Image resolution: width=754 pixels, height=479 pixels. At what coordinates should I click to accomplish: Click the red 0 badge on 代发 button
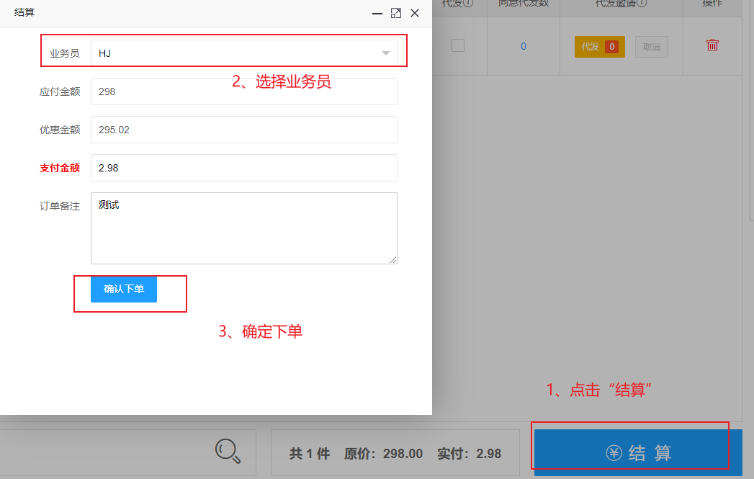click(x=611, y=47)
